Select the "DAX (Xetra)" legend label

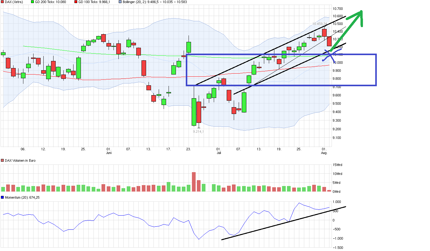[x=14, y=2]
